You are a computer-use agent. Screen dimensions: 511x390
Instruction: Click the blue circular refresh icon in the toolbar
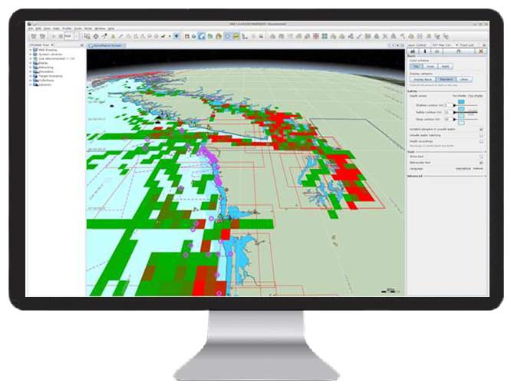click(201, 36)
